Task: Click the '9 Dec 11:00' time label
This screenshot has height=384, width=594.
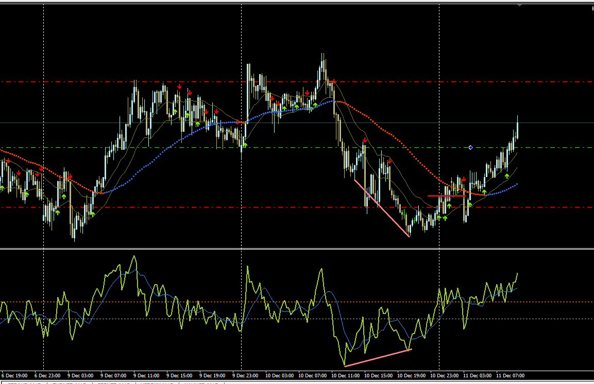Action: click(x=146, y=376)
